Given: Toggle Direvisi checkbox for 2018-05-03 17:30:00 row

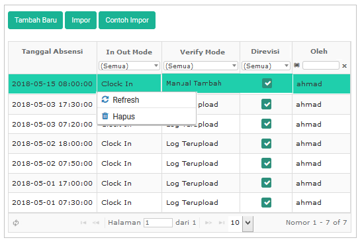Looking at the screenshot, I should click(267, 104).
